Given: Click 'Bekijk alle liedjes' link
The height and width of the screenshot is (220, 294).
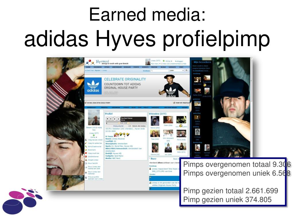Looking at the screenshot, I should (x=139, y=126).
